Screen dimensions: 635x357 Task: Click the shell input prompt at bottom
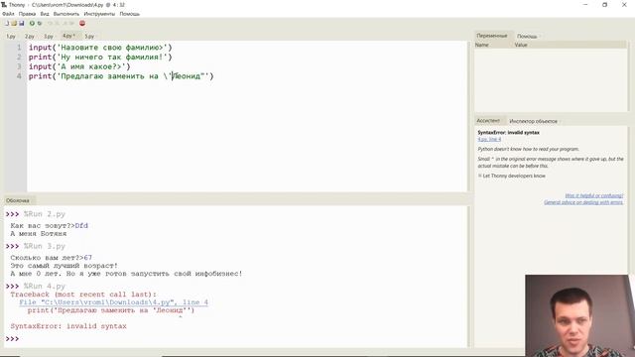click(12, 339)
